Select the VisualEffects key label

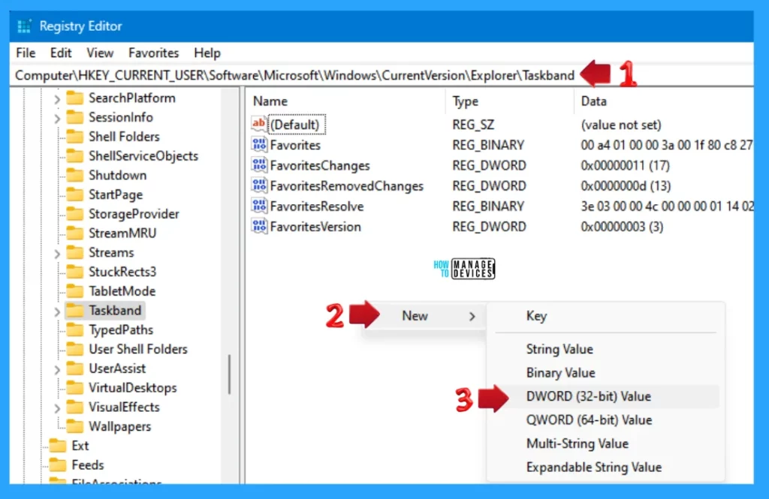[124, 407]
